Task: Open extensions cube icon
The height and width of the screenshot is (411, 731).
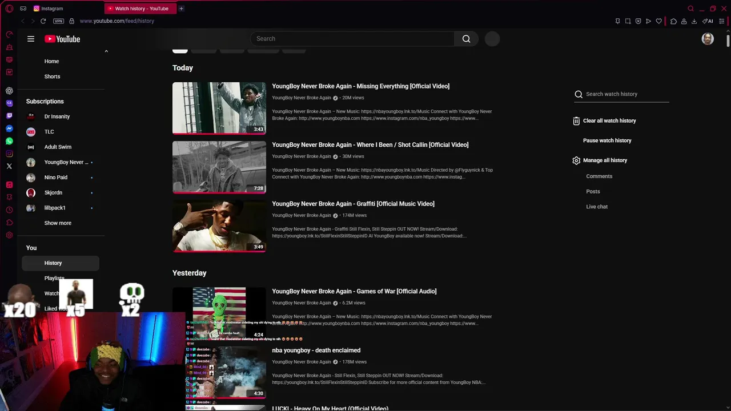Action: [x=673, y=21]
